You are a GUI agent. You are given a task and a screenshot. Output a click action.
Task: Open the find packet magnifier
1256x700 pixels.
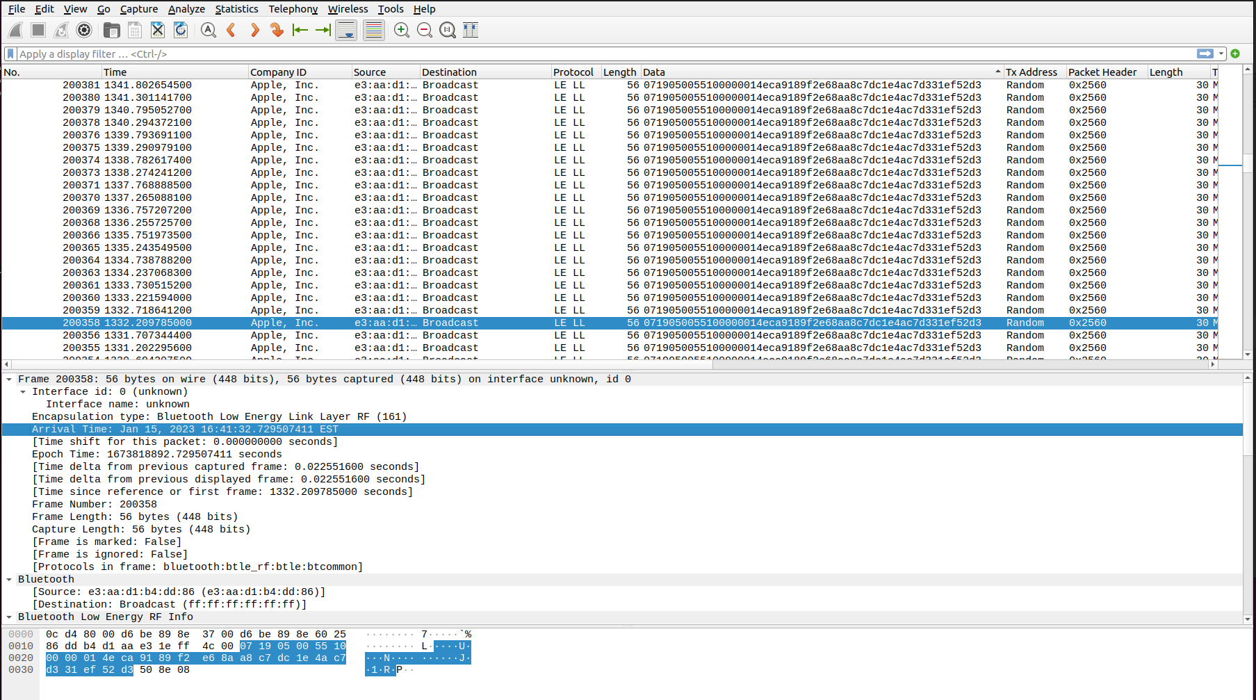[x=208, y=30]
